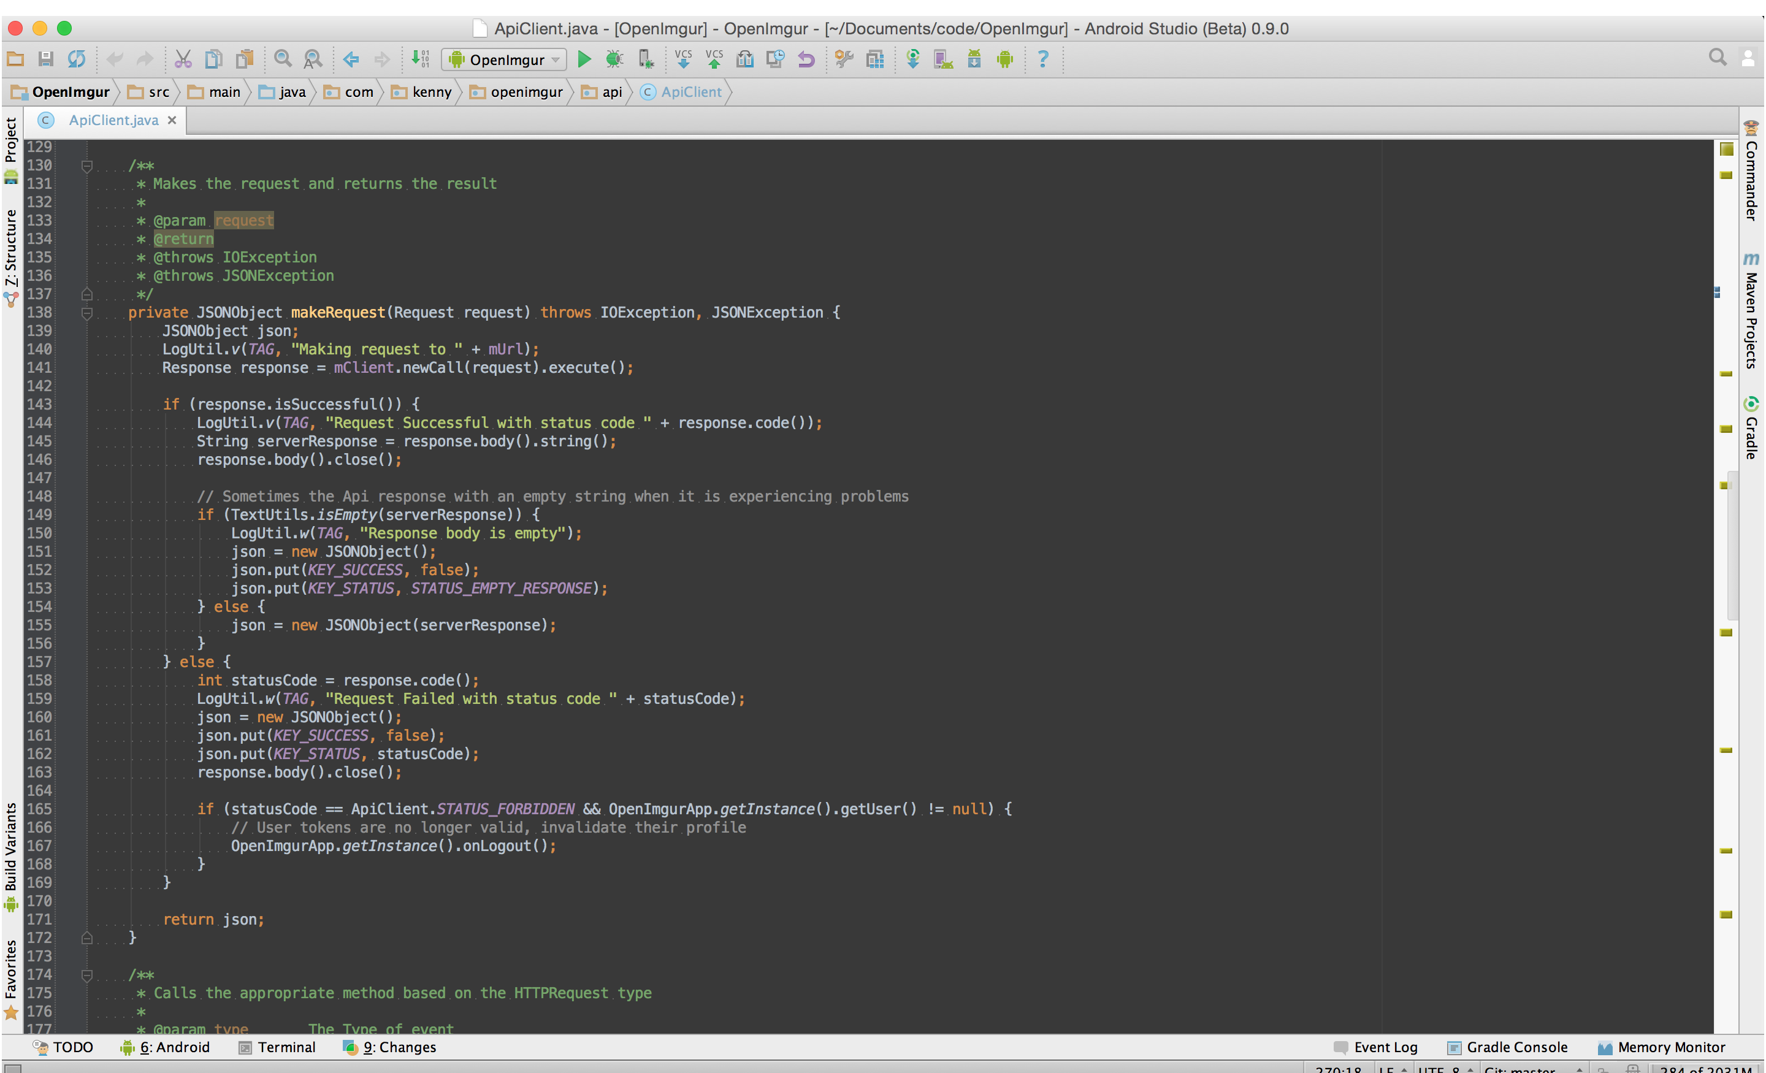
Task: Toggle the Project side panel
Action: coord(11,140)
